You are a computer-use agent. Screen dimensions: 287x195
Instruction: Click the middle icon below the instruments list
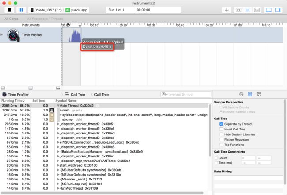pos(30,88)
